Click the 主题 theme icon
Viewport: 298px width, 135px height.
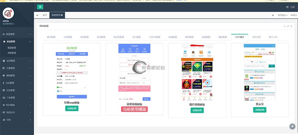(x=286, y=7)
